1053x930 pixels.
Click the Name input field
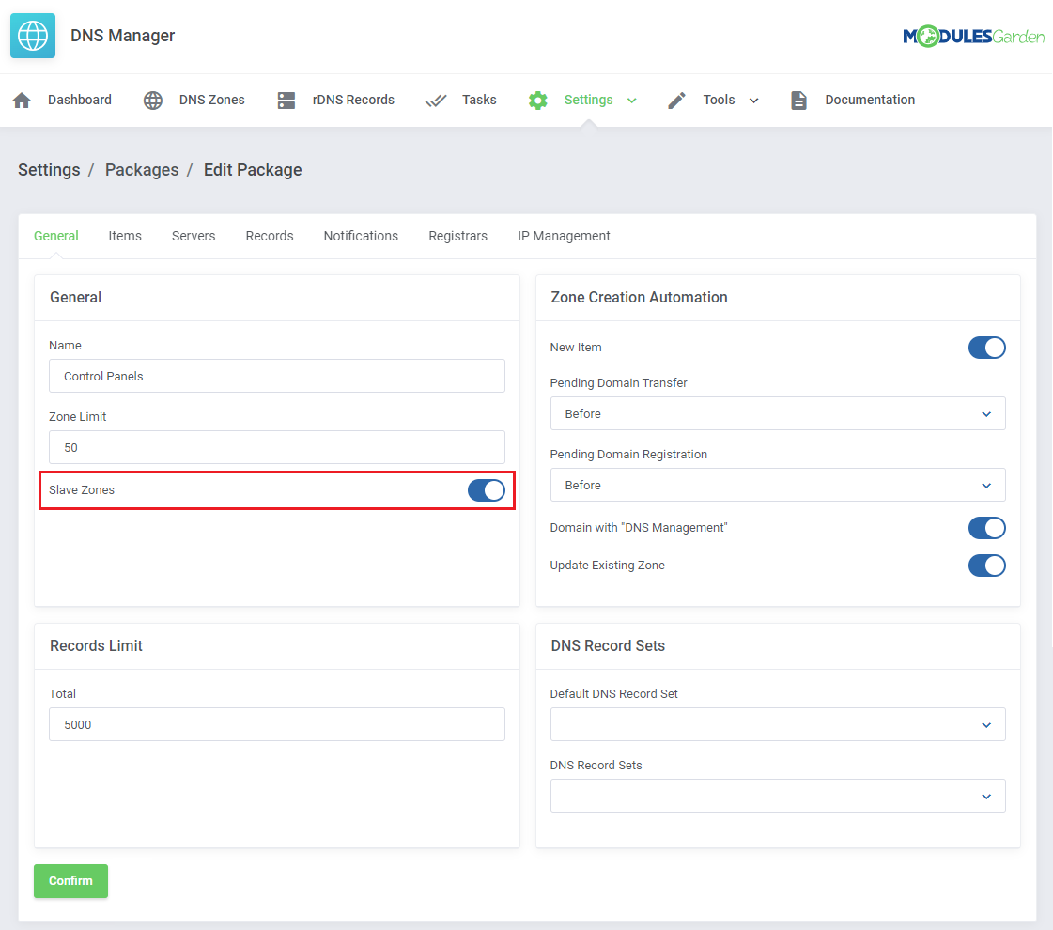coord(277,376)
